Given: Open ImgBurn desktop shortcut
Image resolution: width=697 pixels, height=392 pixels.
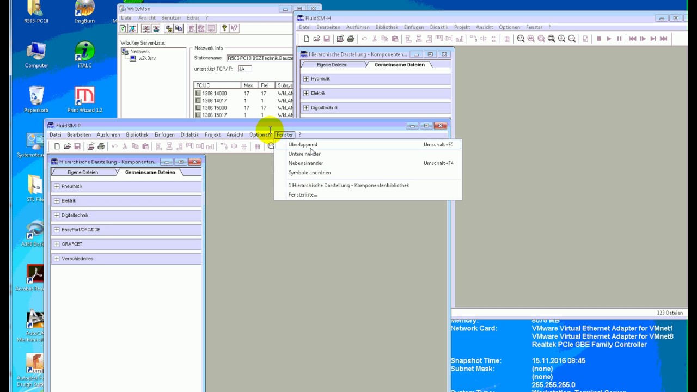Looking at the screenshot, I should point(84,12).
